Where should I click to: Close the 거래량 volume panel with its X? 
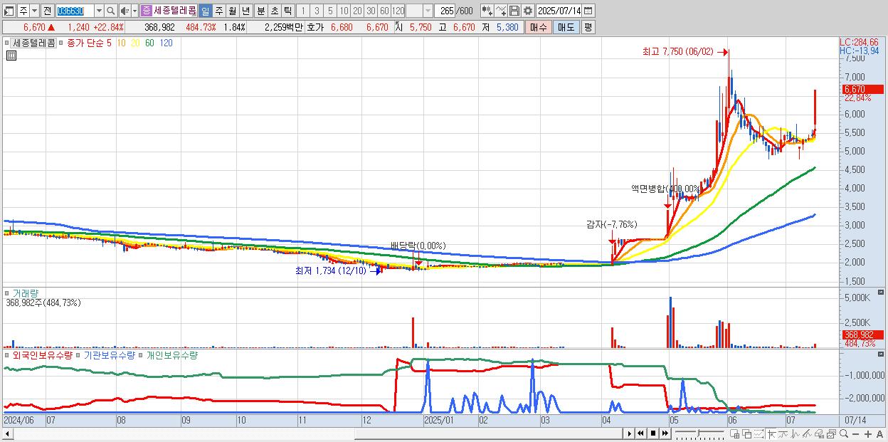coord(881,292)
